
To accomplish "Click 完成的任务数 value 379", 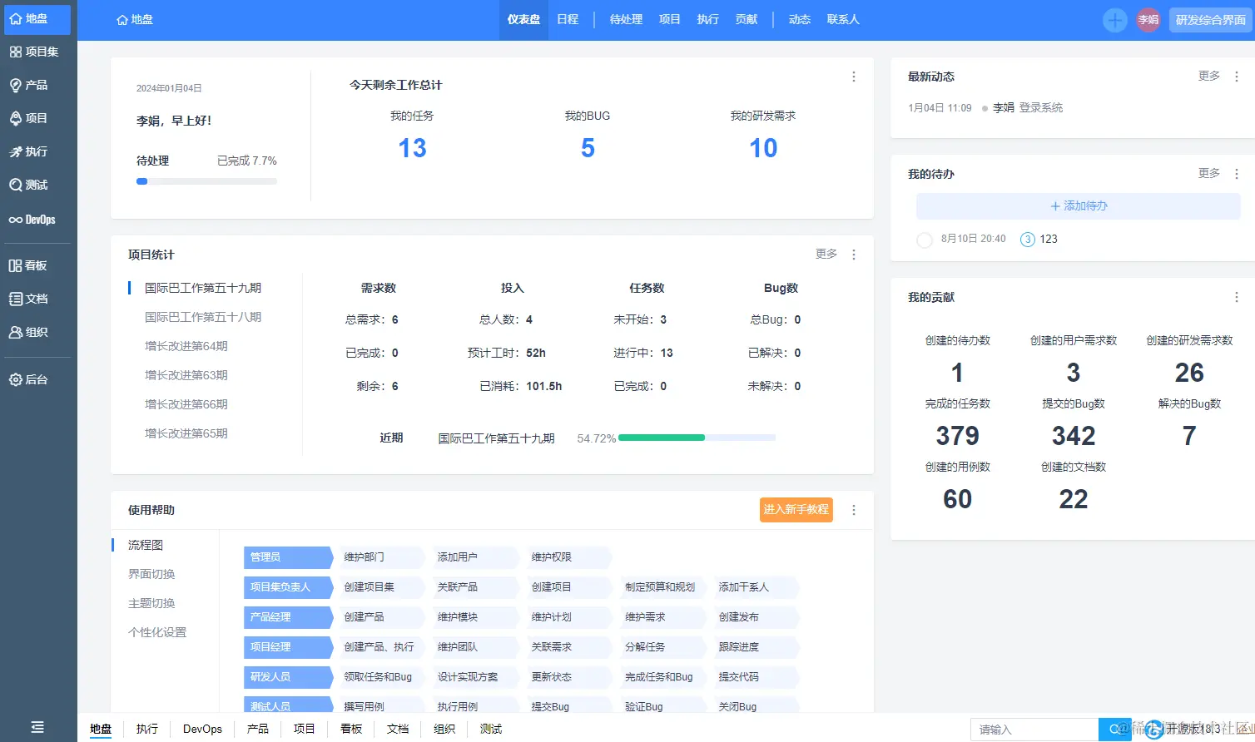I will (x=957, y=436).
